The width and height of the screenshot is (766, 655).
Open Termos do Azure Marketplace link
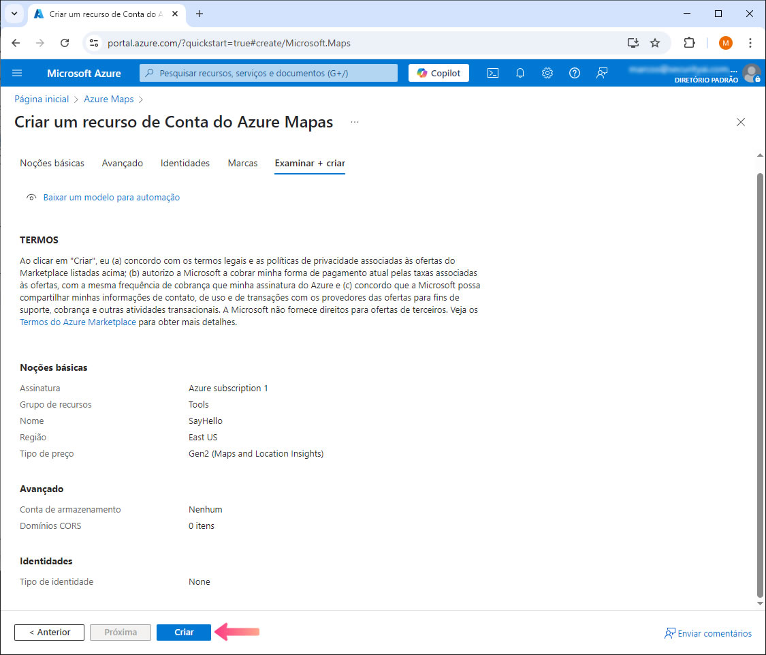point(78,322)
